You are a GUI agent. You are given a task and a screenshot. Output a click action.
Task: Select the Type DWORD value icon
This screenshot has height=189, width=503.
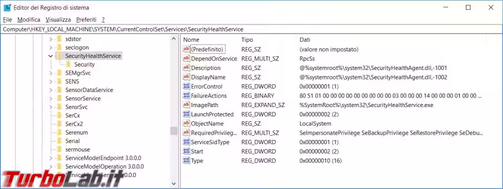click(x=187, y=160)
